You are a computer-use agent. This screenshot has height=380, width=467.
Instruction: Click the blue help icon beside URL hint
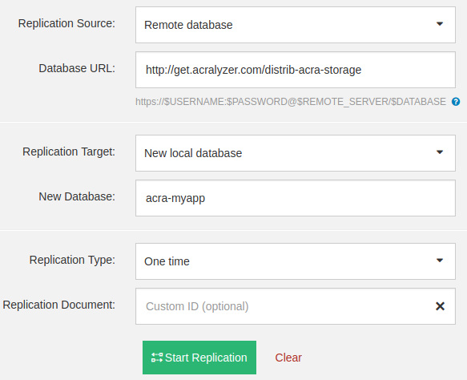456,102
